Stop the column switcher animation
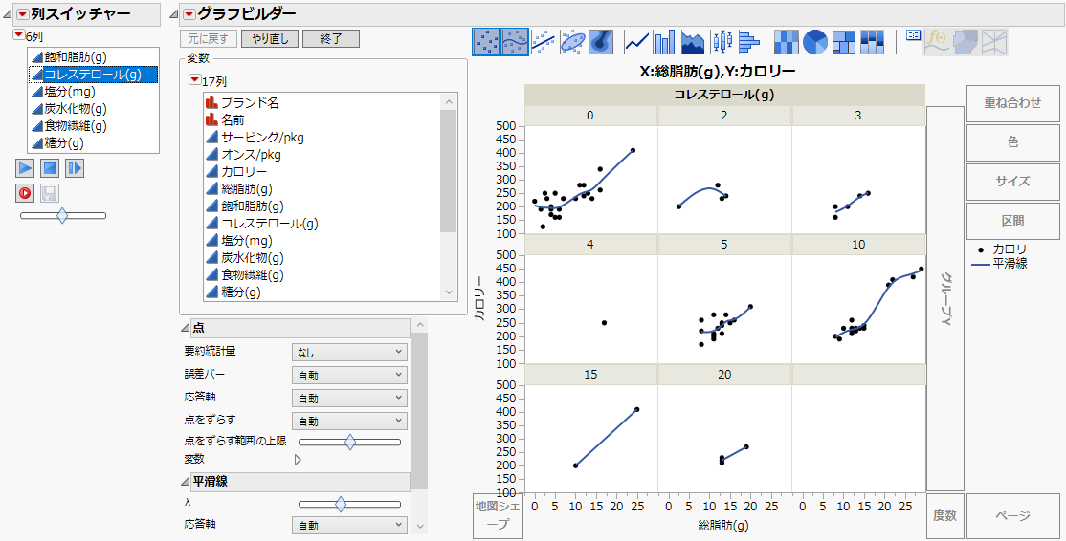Screen dimensions: 1066x541 (x=50, y=167)
